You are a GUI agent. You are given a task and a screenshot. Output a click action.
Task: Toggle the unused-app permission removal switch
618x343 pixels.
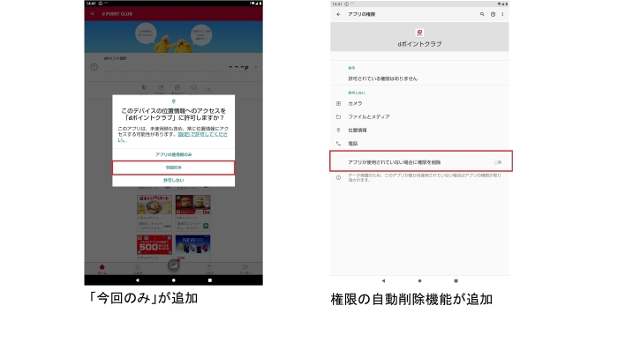(498, 162)
